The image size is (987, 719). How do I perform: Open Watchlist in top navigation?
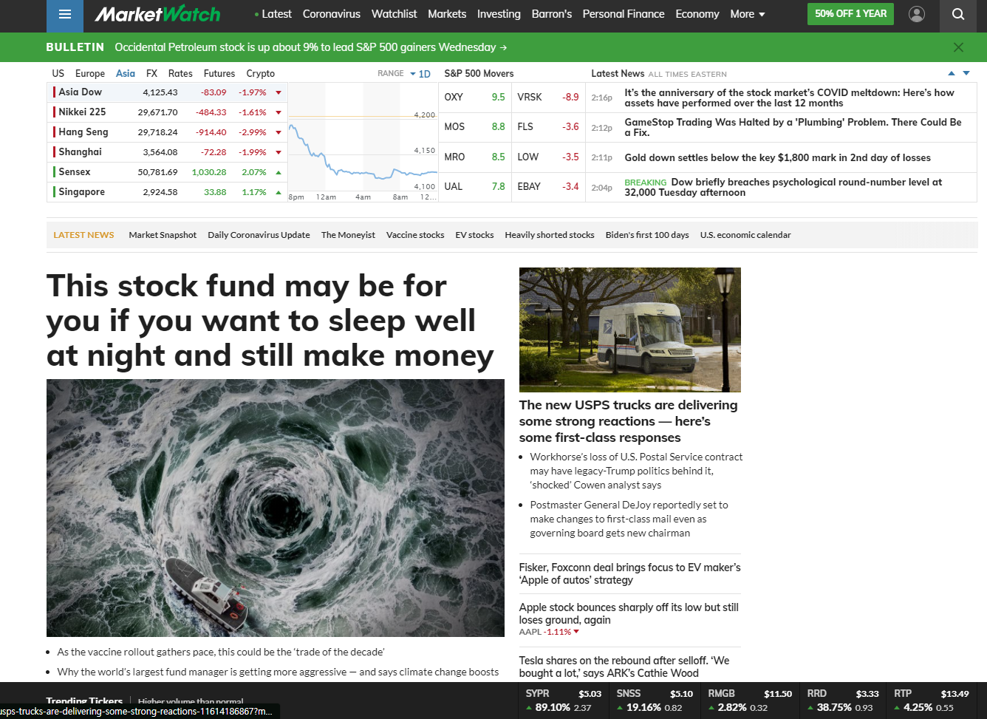click(x=395, y=14)
